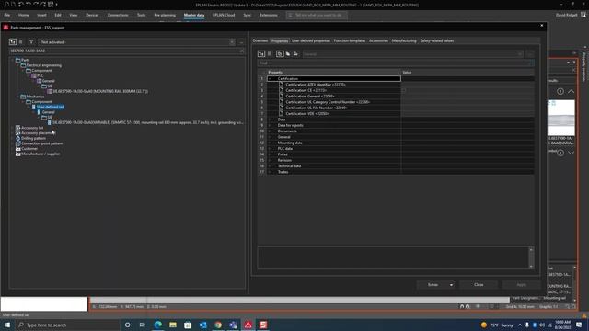Viewport: 589px width, 331px height.
Task: Open the Overview tab
Action: pyautogui.click(x=260, y=40)
